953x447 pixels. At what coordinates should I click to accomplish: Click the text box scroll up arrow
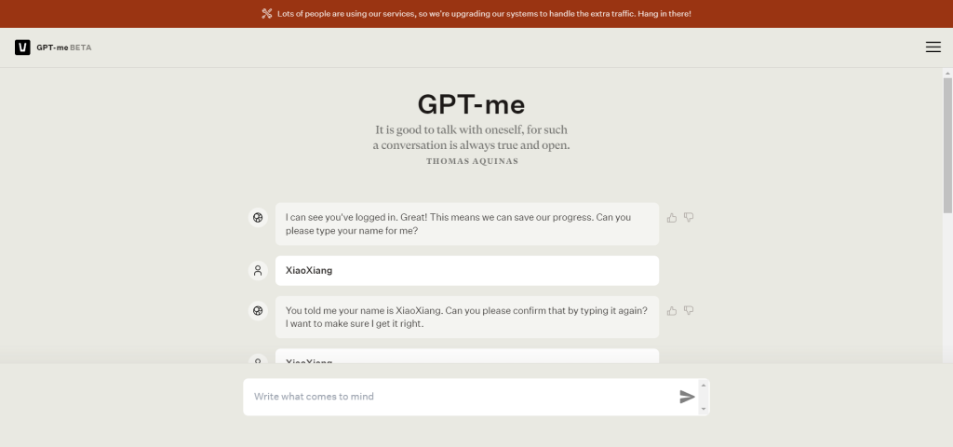click(704, 385)
